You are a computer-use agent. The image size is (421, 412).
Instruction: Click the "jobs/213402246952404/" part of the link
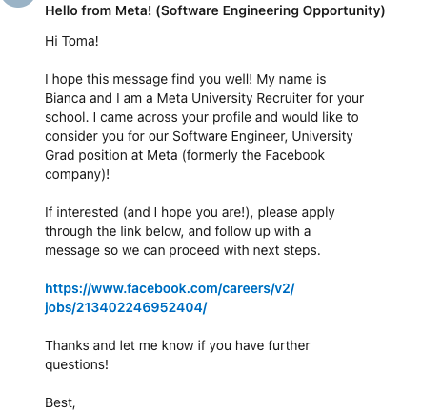(x=126, y=307)
